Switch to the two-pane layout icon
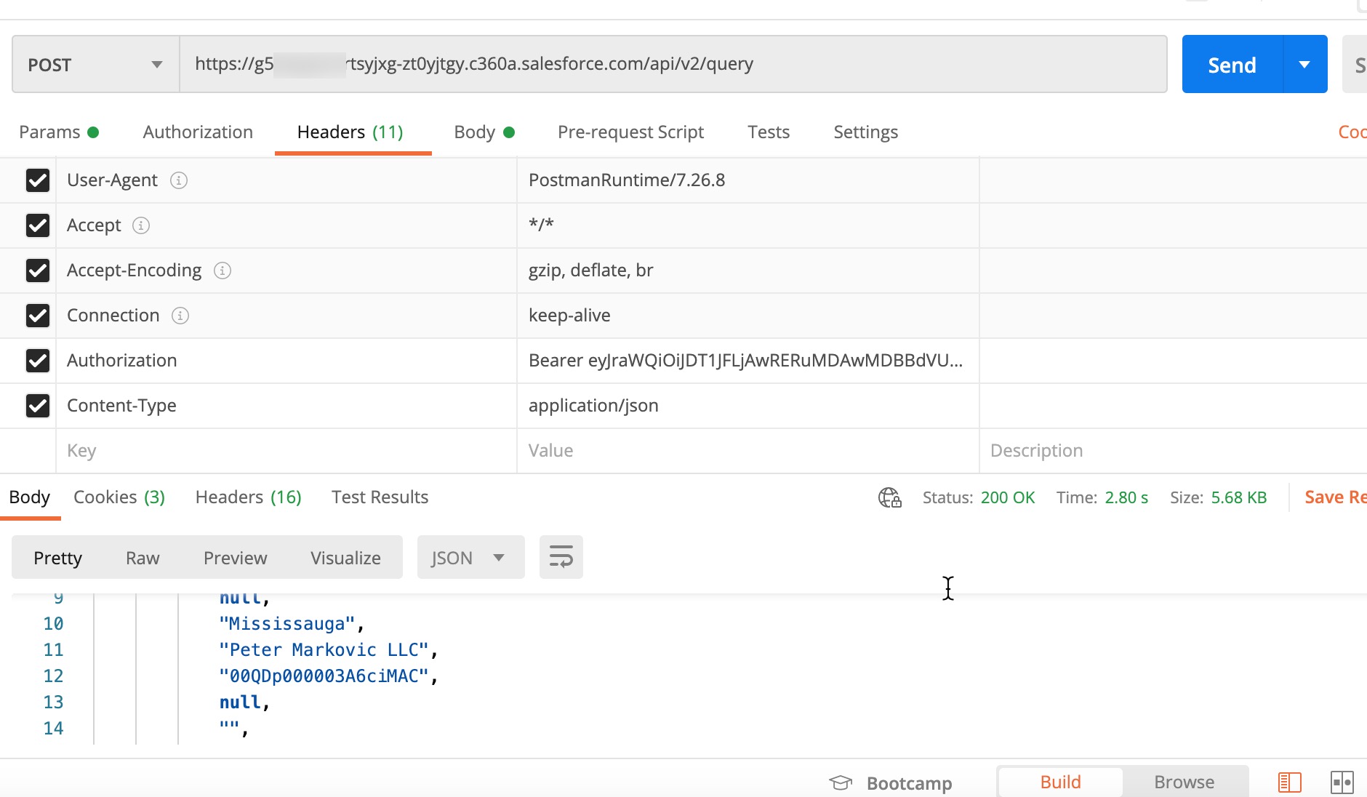 (1342, 782)
